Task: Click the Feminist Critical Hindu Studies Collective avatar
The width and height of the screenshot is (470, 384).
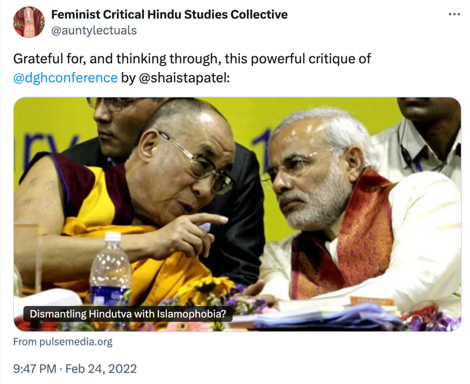Action: pos(29,22)
